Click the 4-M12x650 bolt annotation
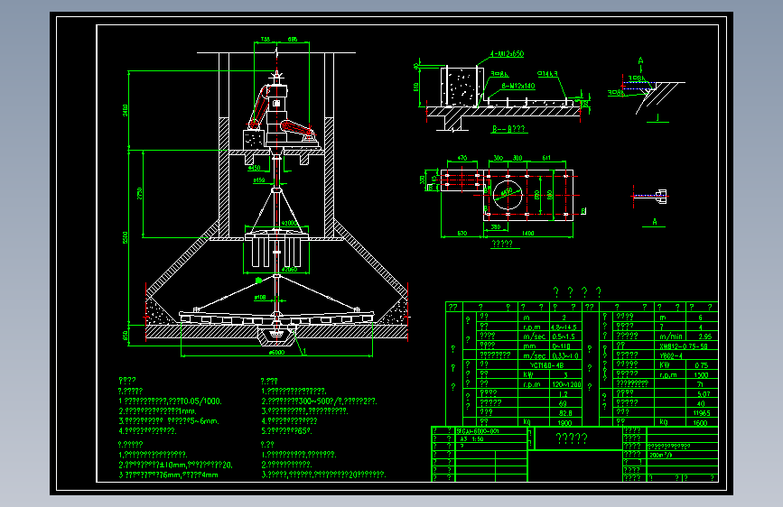 pyautogui.click(x=508, y=54)
